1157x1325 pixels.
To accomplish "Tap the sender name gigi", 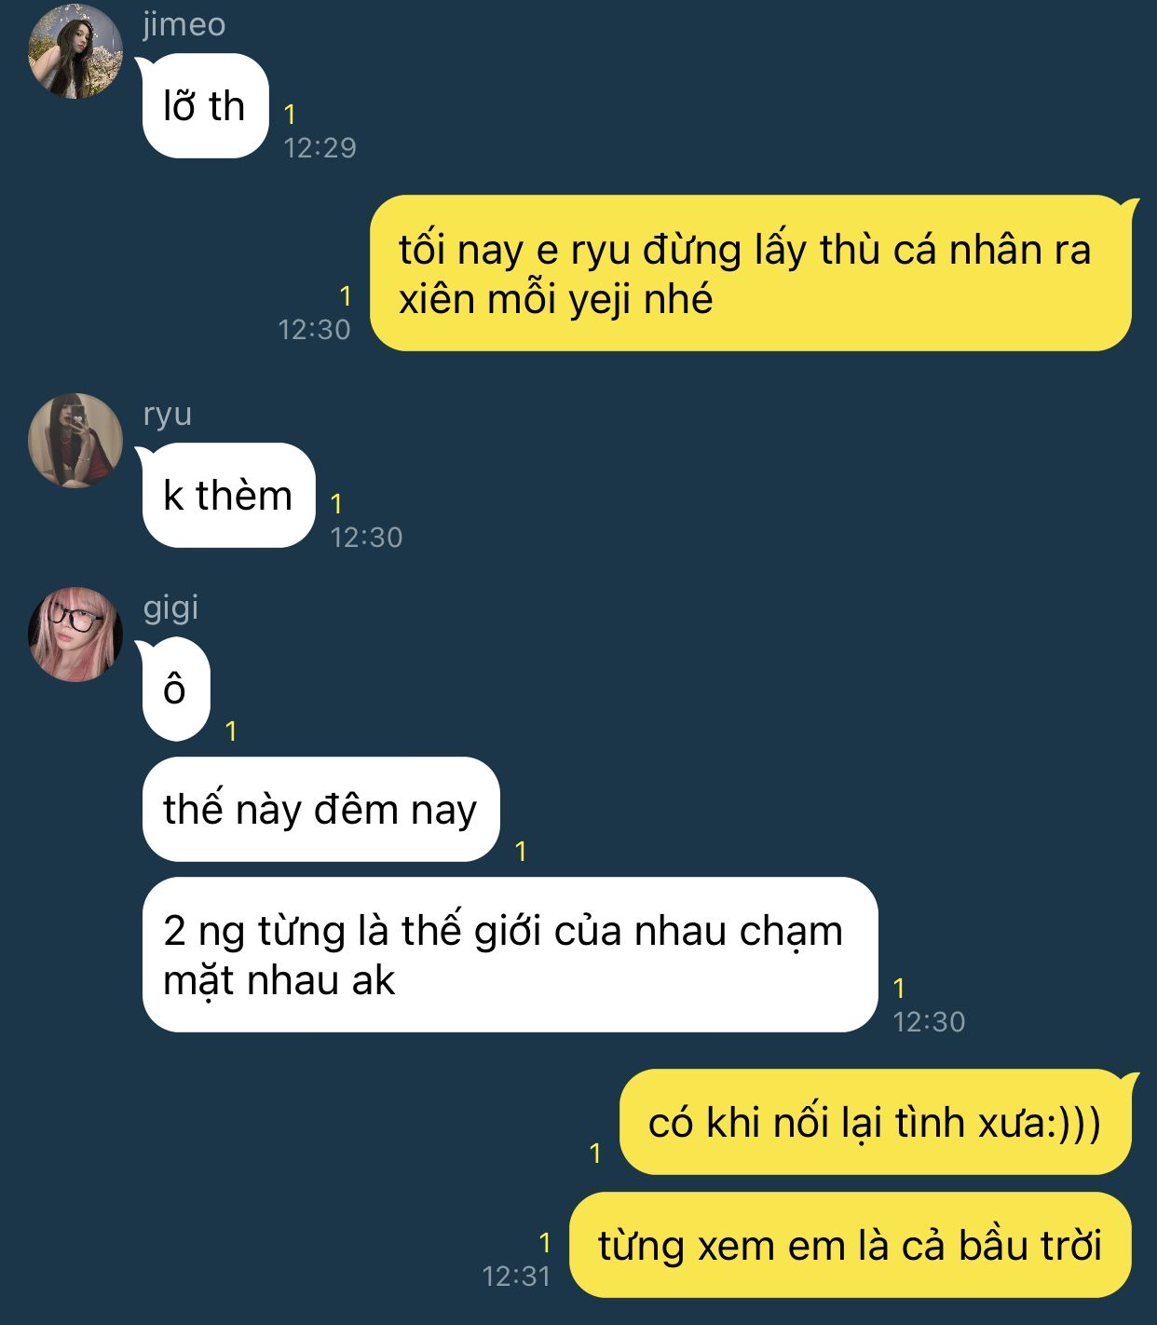I will coord(170,608).
